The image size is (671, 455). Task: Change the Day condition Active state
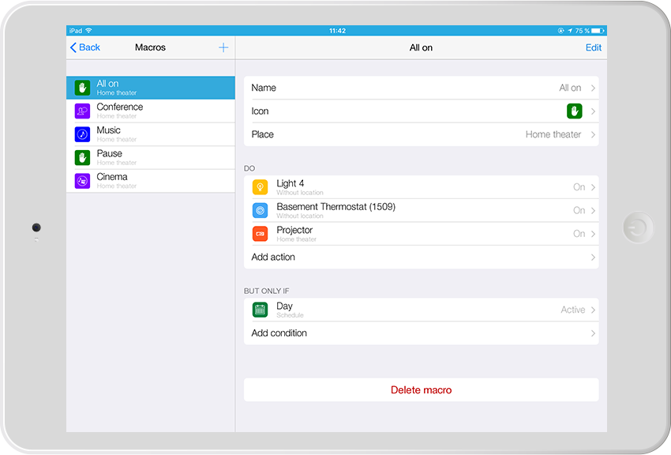click(572, 310)
